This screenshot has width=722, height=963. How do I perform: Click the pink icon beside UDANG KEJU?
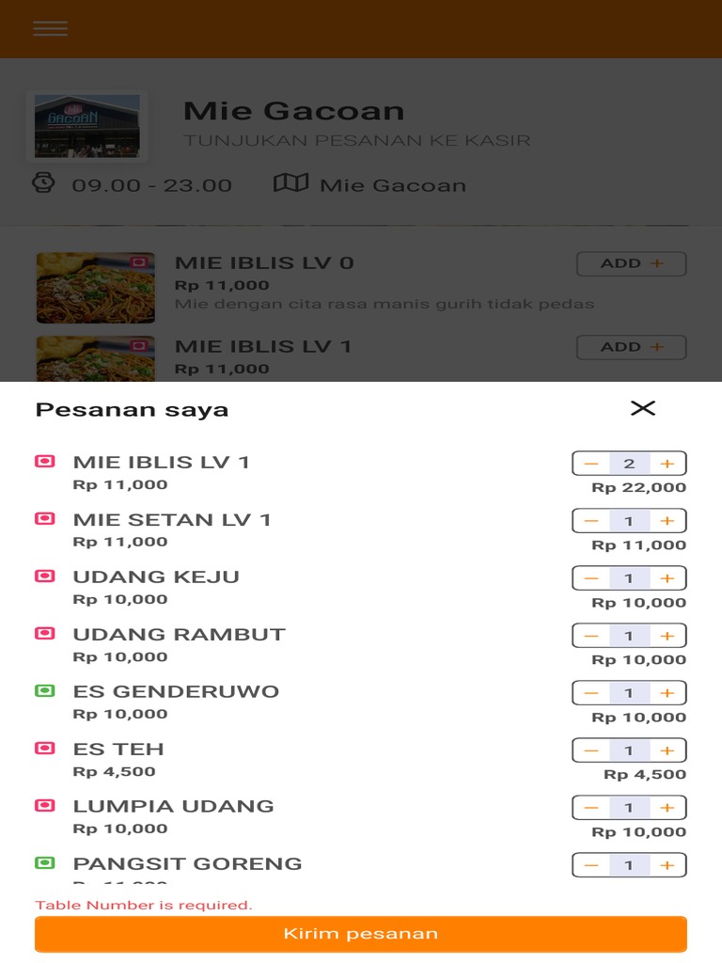(45, 576)
